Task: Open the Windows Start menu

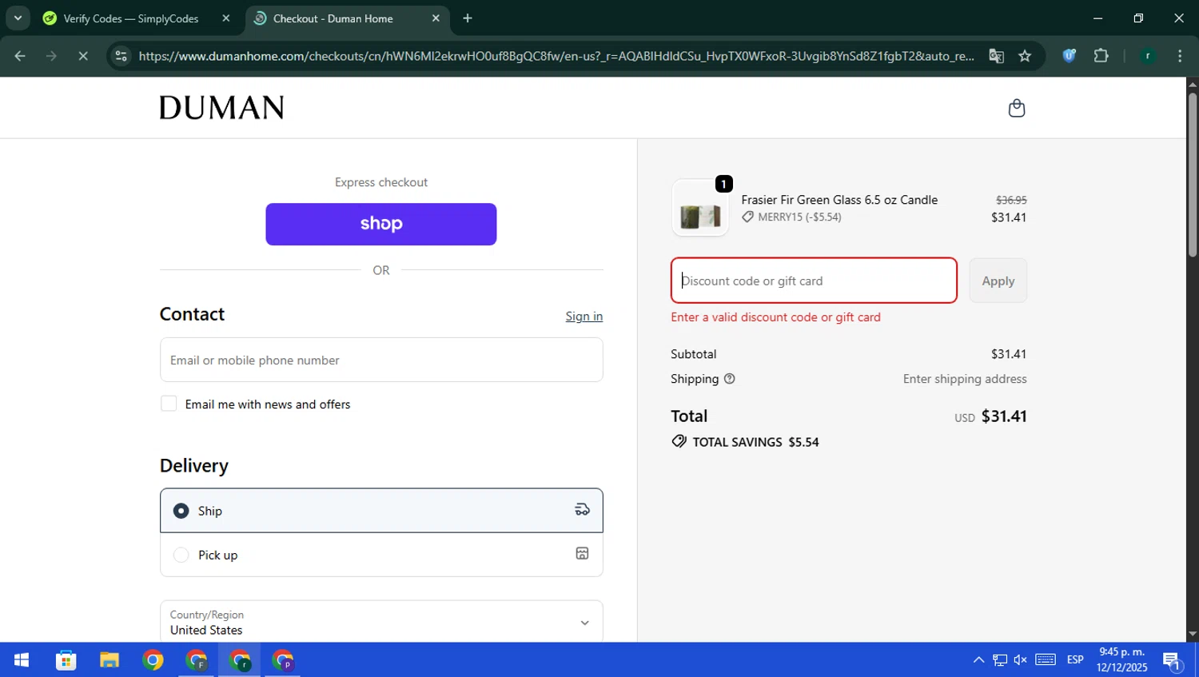Action: click(x=22, y=660)
